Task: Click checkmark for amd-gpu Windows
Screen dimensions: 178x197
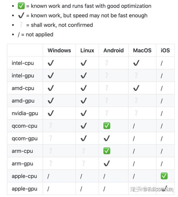Action: (51, 101)
